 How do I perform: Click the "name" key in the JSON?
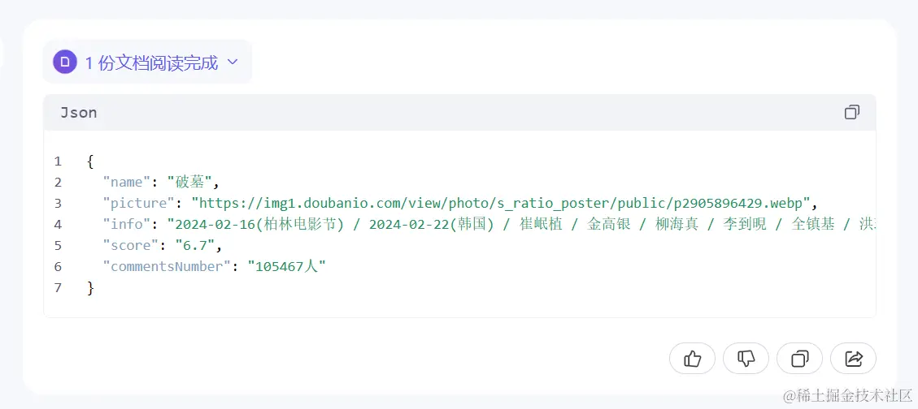pos(127,183)
